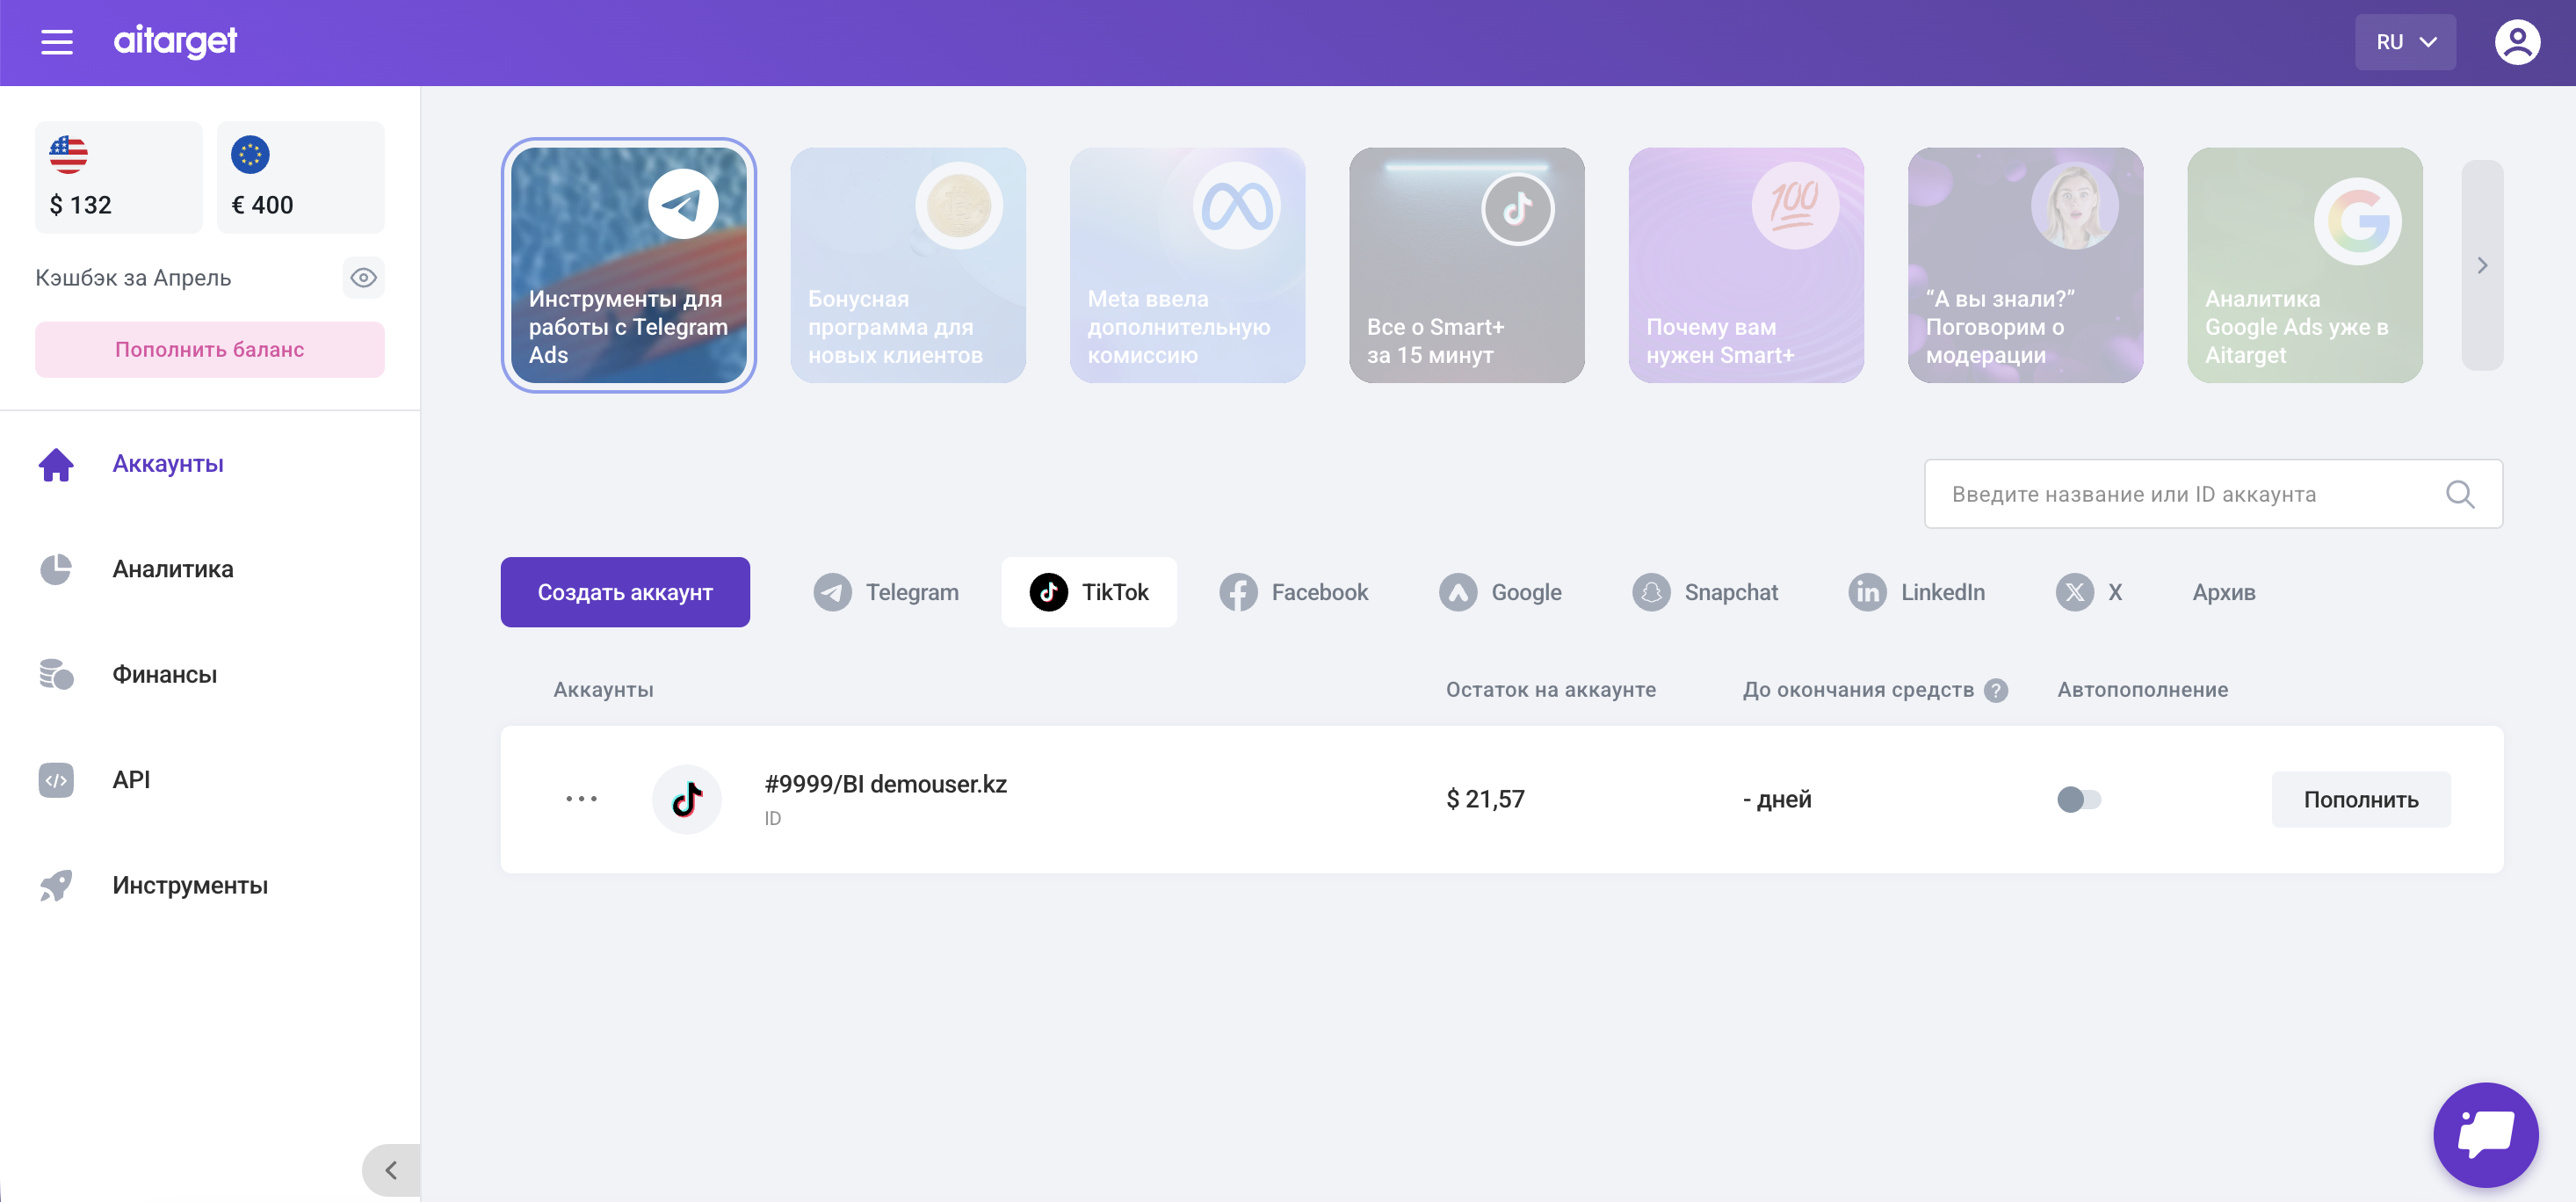Click the EU flag euro balance icon
The image size is (2576, 1202).
251,155
